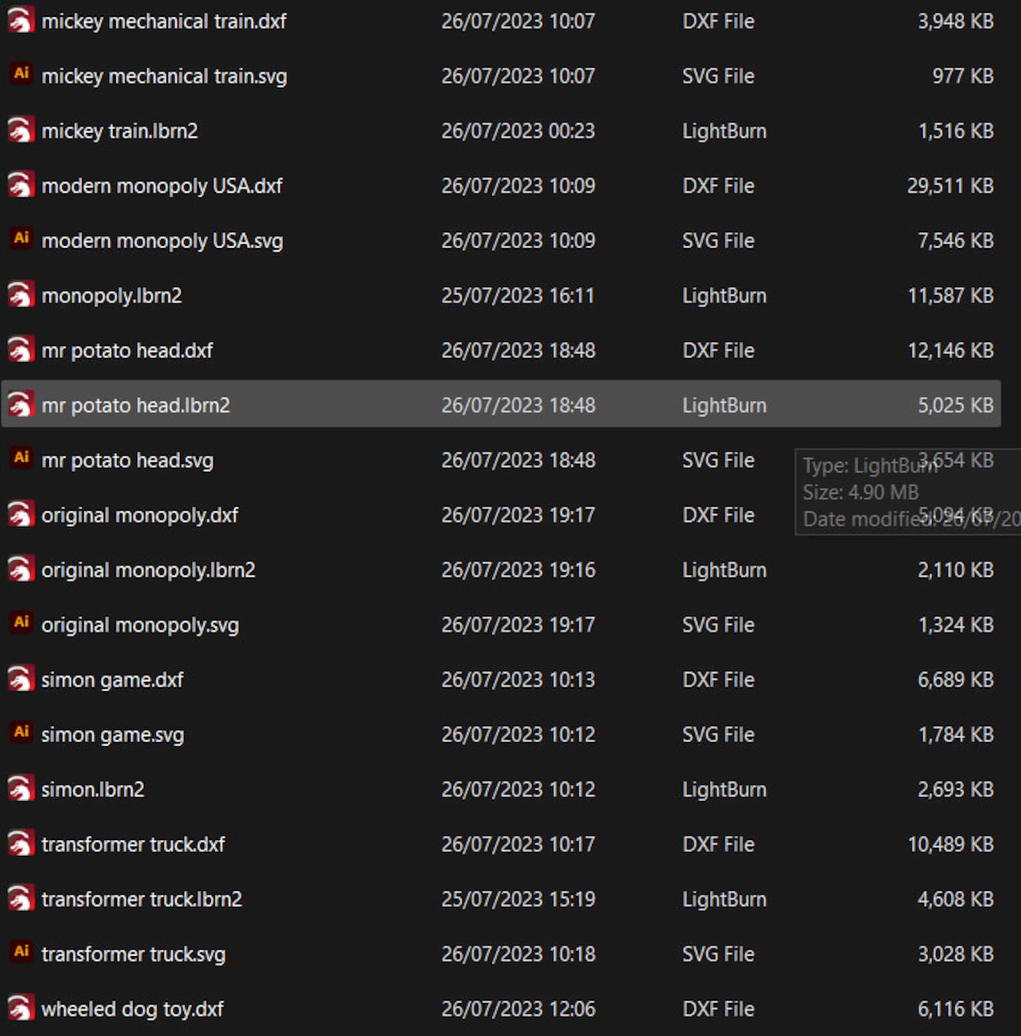Click the LightBurn icon beside monopoly.lbrn2

pos(21,295)
